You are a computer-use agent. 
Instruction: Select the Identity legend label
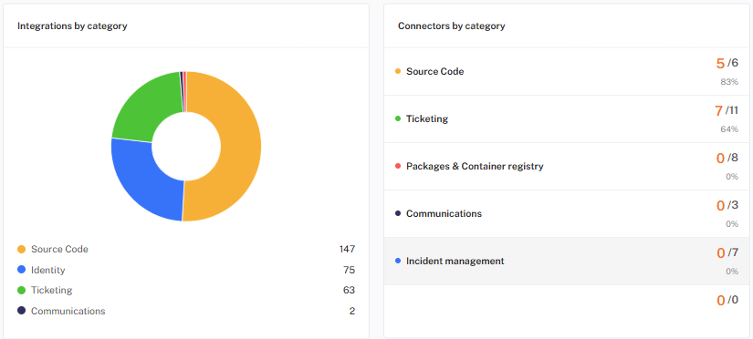(x=48, y=270)
